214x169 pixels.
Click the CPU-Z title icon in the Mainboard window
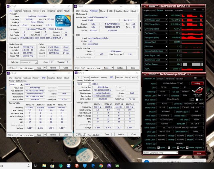pos(76,6)
